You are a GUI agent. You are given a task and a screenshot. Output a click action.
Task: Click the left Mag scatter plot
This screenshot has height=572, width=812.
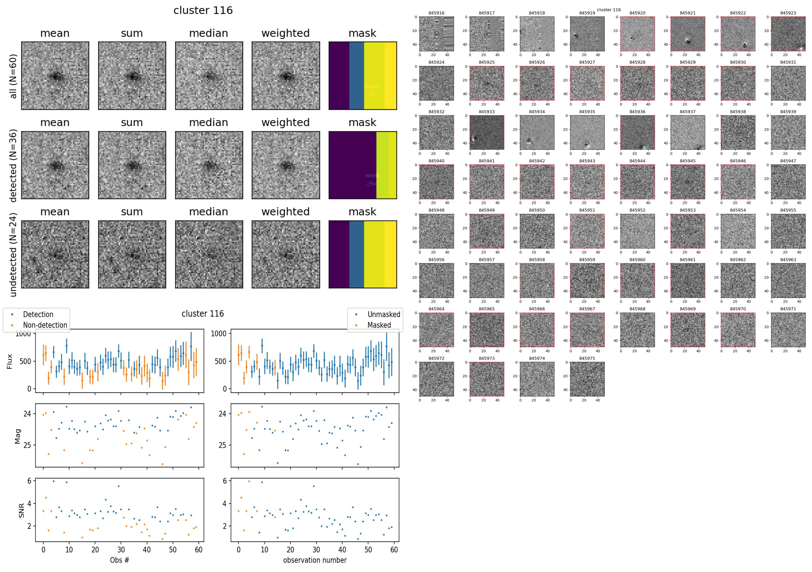tap(120, 435)
